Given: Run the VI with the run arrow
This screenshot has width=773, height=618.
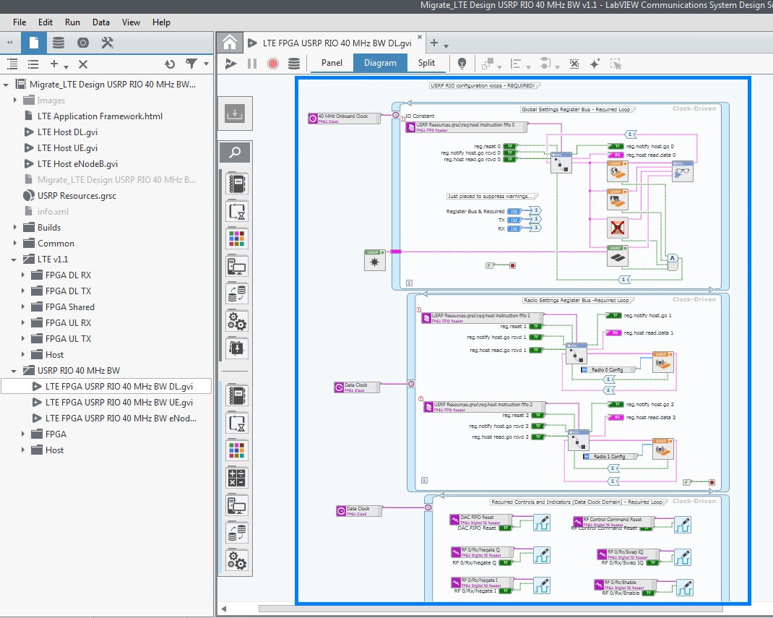Looking at the screenshot, I should coord(230,64).
